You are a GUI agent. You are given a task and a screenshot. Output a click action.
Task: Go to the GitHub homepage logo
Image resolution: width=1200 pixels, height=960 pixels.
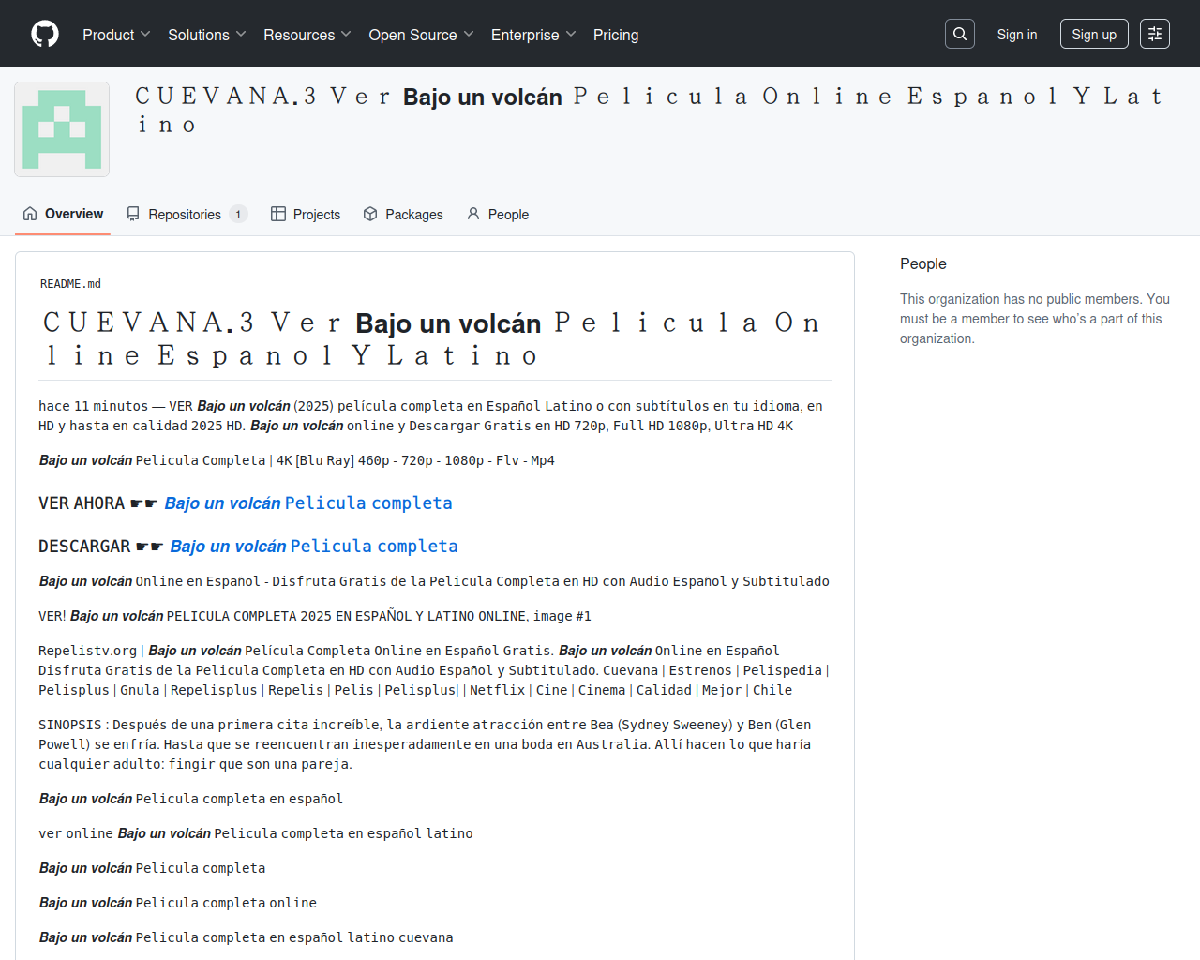[x=45, y=34]
